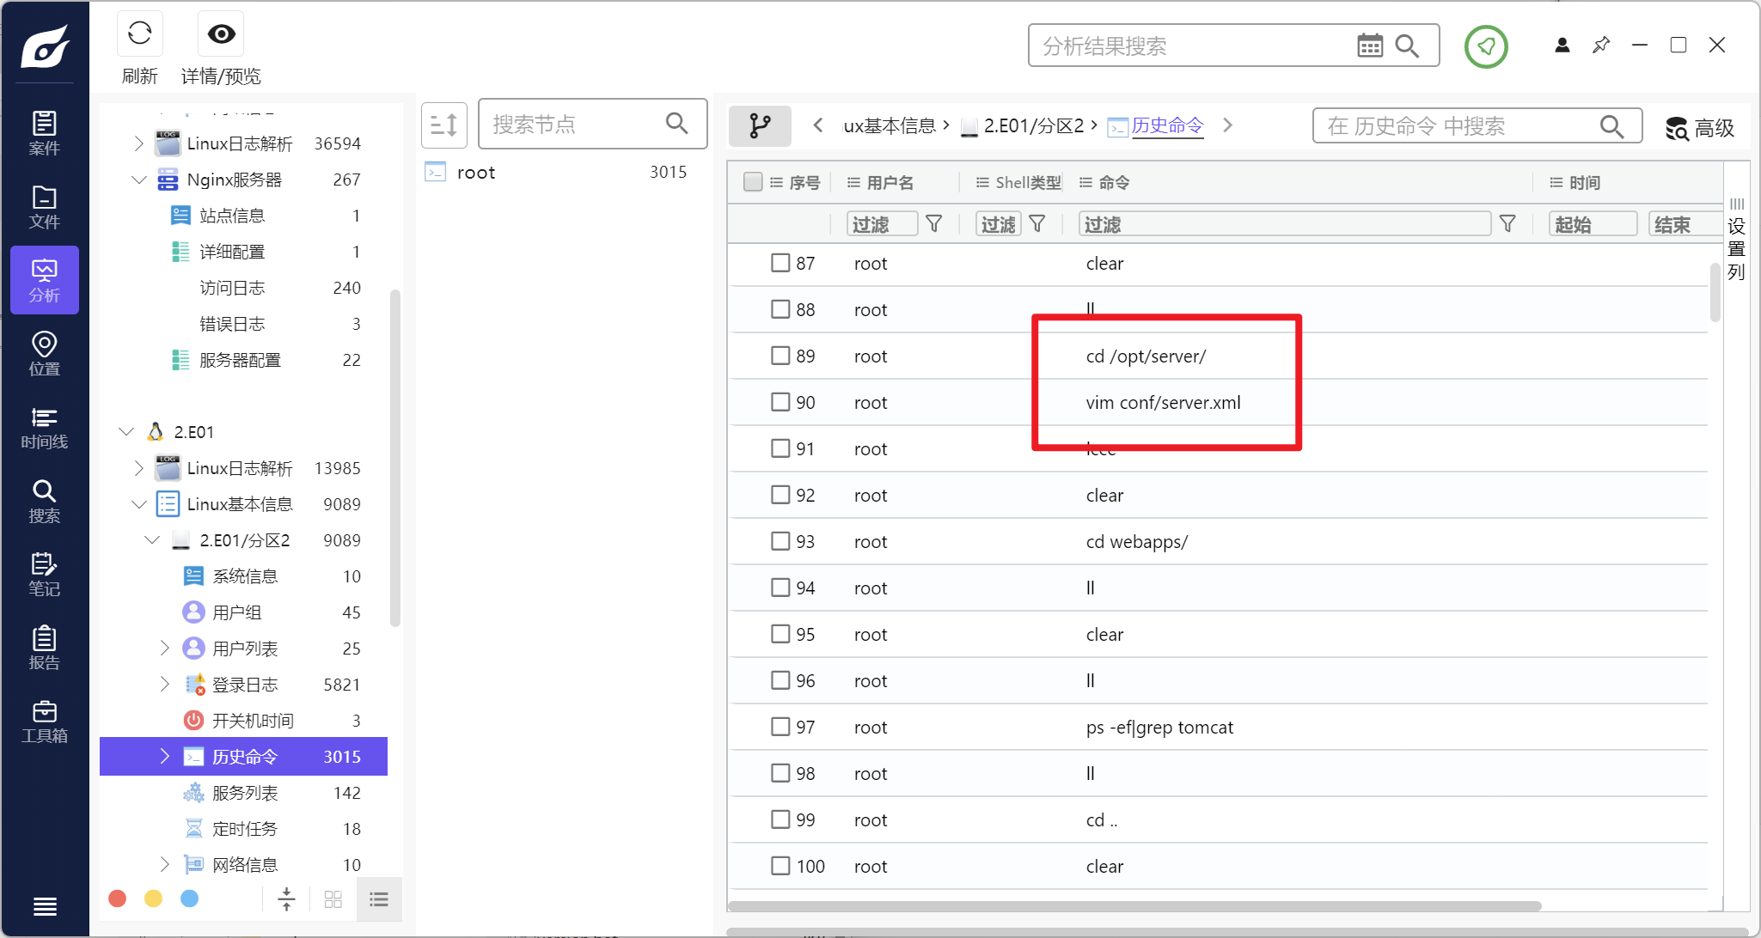Image resolution: width=1761 pixels, height=938 pixels.
Task: Check the checkbox for row 99
Action: tap(780, 819)
